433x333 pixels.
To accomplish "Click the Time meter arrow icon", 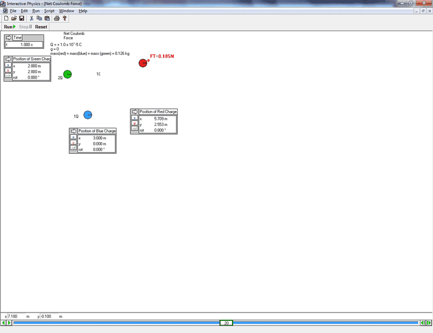I will 8,38.
